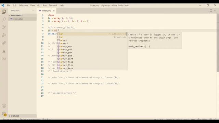
Task: Open the Selection menu
Action: click(23, 5)
